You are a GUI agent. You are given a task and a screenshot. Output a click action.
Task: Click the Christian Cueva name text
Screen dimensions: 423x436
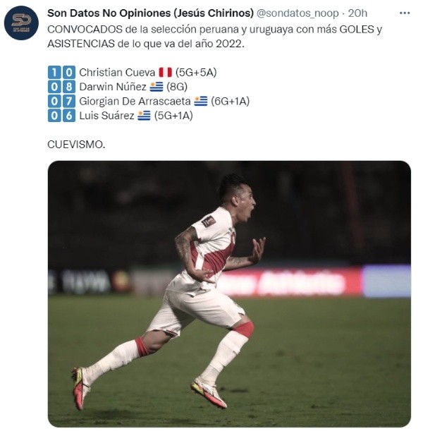pyautogui.click(x=117, y=73)
